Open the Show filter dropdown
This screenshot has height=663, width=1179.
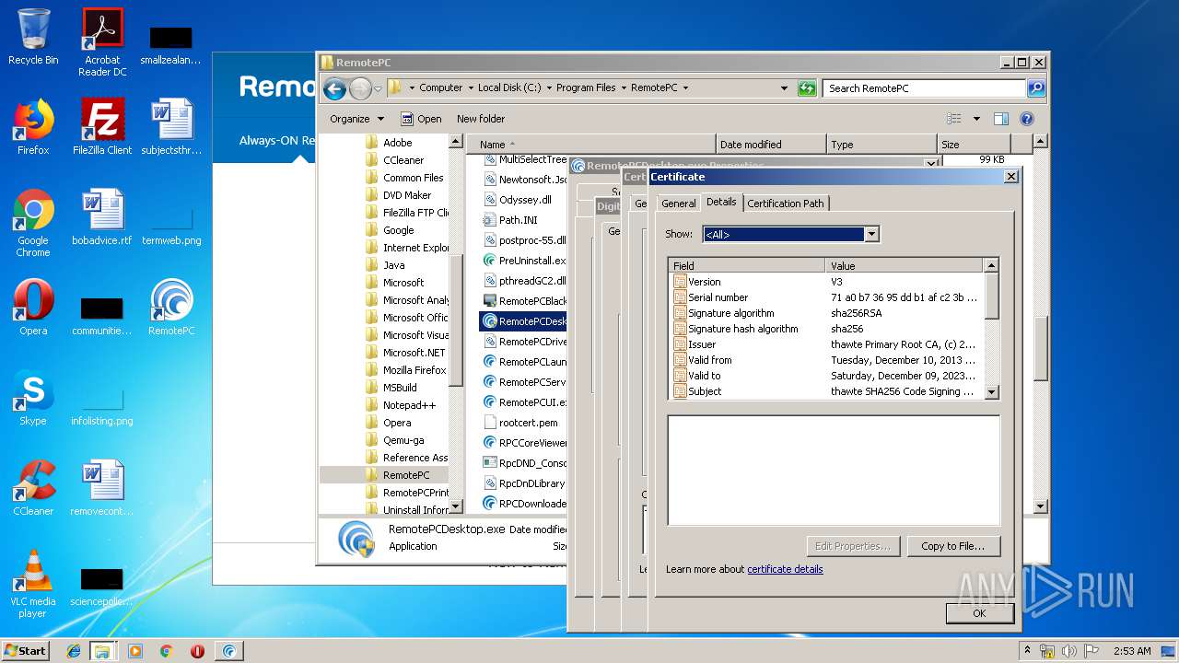pos(871,235)
